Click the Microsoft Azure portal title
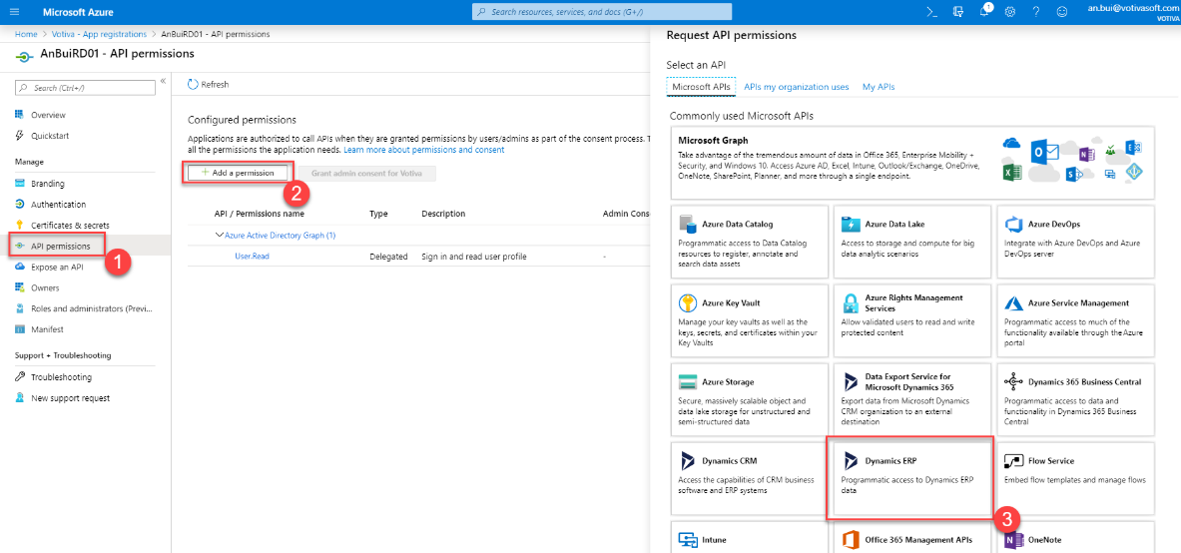 [78, 12]
